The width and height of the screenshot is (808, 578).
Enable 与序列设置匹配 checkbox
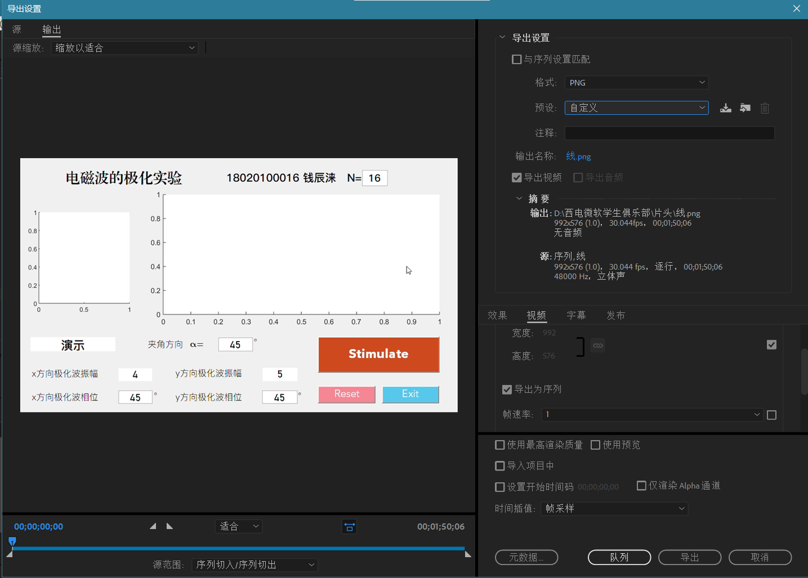click(516, 59)
